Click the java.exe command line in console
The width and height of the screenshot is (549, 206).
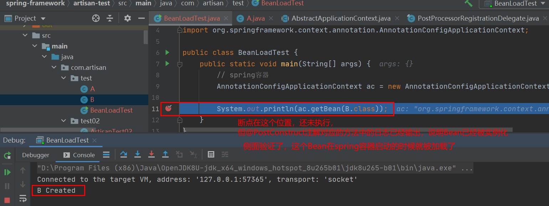pos(255,168)
